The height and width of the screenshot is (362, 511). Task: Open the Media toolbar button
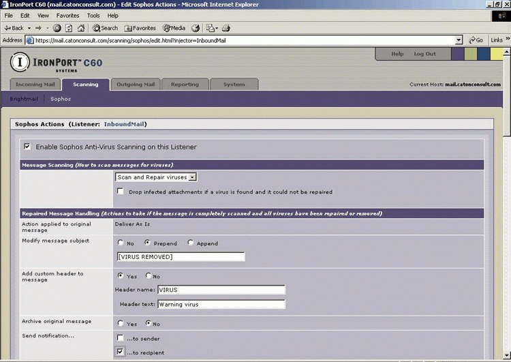[174, 28]
